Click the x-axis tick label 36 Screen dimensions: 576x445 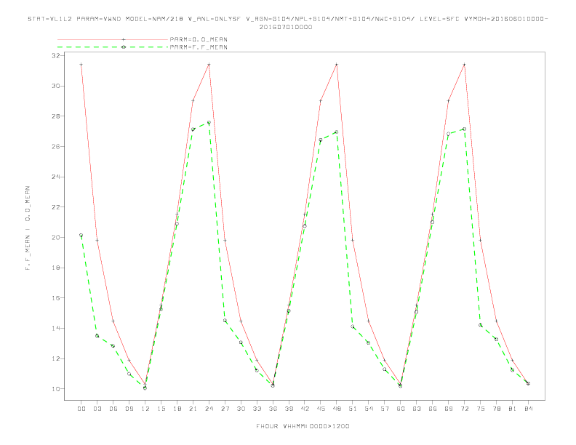point(273,409)
